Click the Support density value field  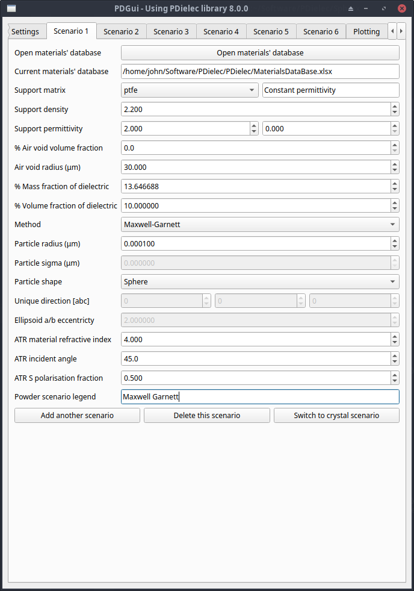click(x=256, y=109)
